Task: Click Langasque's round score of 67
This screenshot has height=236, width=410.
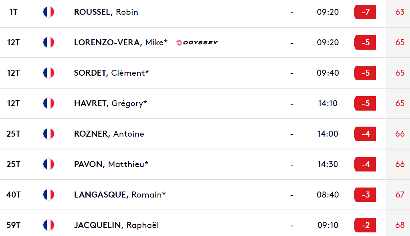Action: 400,195
